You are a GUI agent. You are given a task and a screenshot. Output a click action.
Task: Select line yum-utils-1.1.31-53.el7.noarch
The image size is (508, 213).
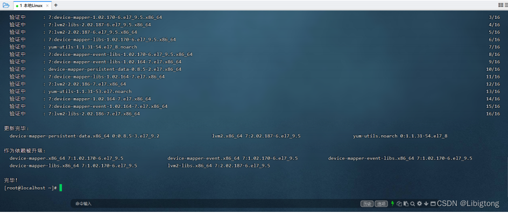(x=90, y=91)
